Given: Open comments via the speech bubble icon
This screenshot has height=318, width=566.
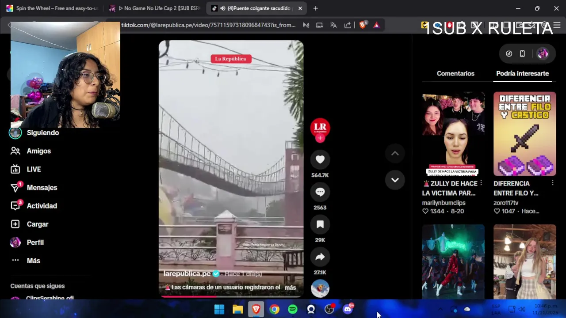Looking at the screenshot, I should pyautogui.click(x=320, y=192).
